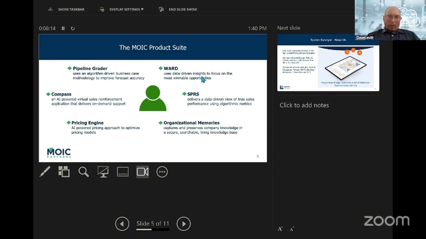Click the End Slide Show icon

click(161, 9)
